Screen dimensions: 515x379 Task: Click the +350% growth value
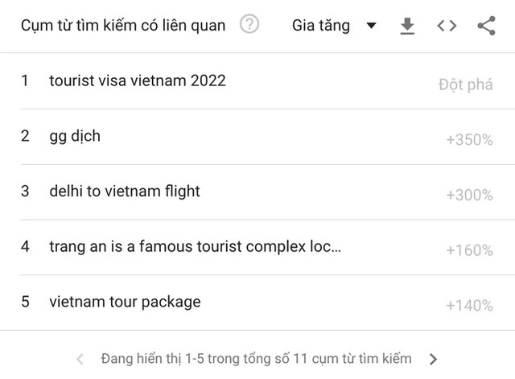[x=469, y=140]
